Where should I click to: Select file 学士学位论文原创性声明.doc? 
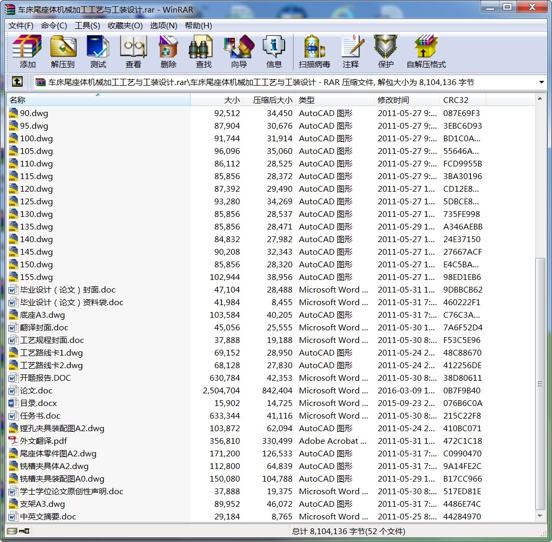click(71, 492)
